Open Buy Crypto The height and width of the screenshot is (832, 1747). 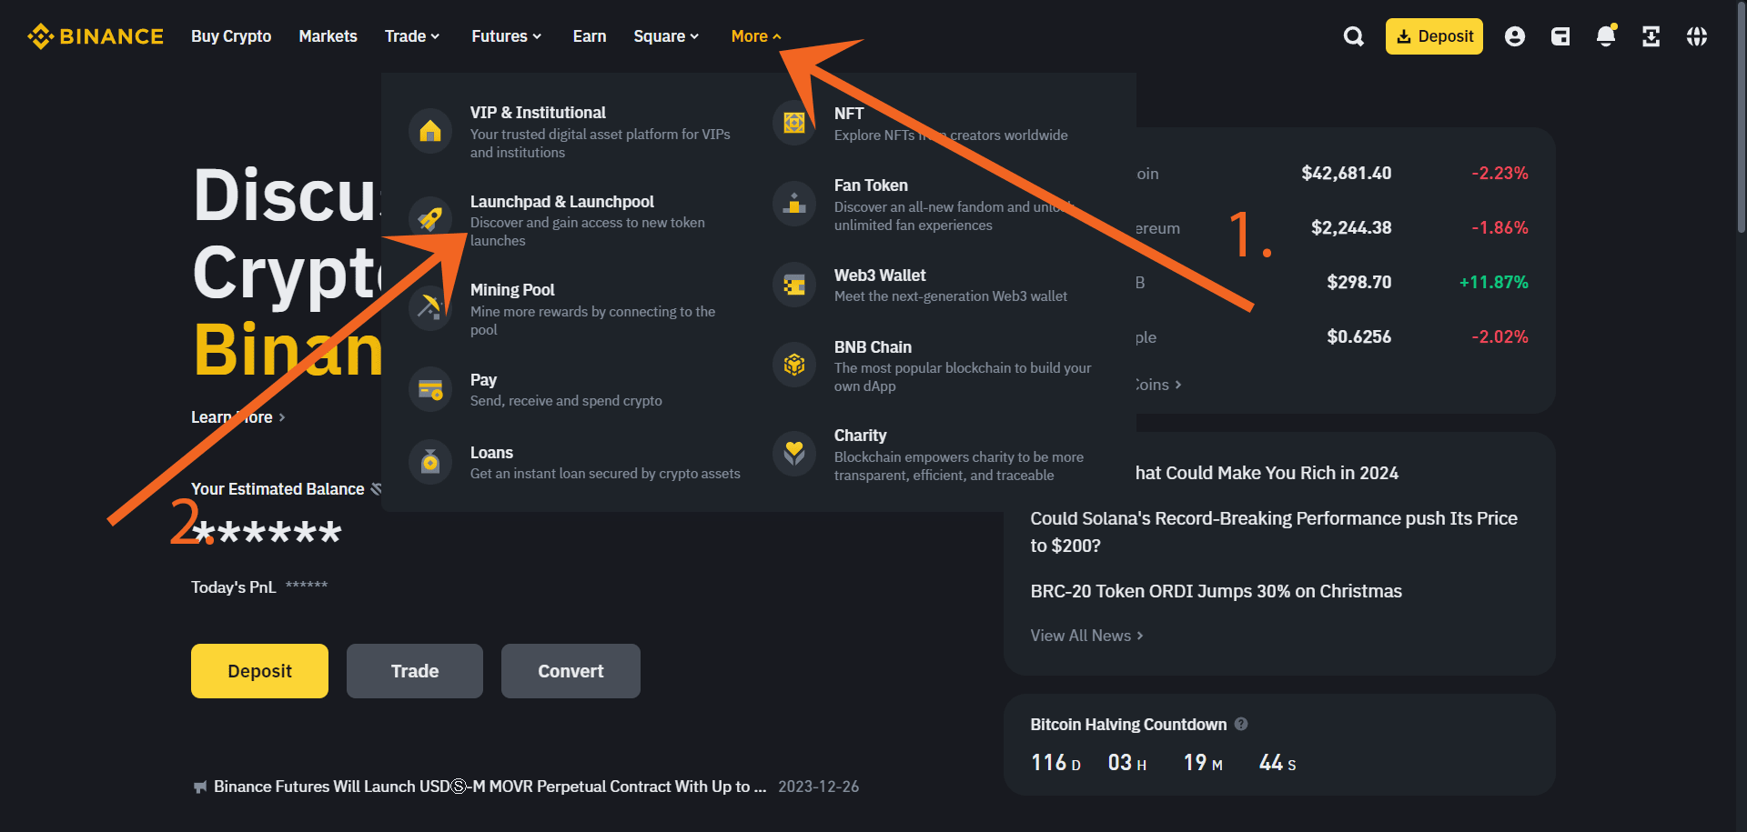pyautogui.click(x=230, y=35)
